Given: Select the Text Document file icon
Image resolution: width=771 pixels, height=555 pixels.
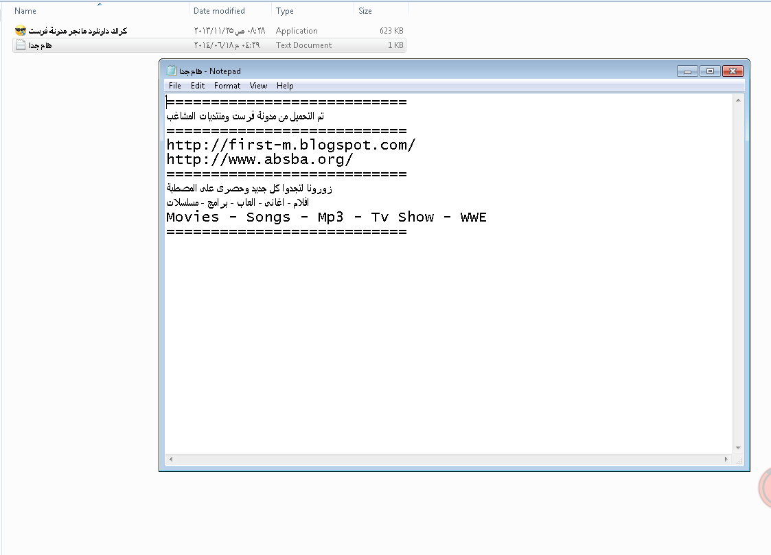Looking at the screenshot, I should pos(21,45).
